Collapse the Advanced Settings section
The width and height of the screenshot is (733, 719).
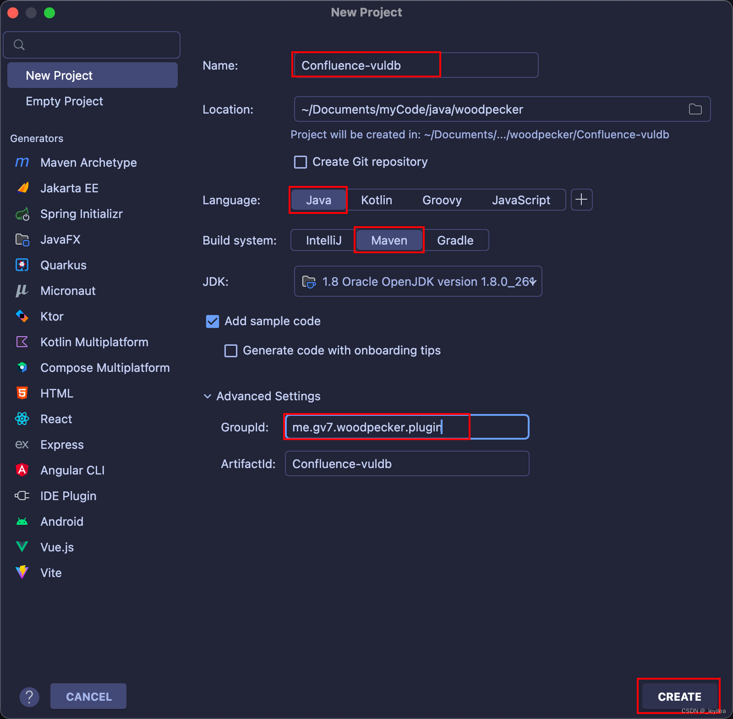(208, 396)
